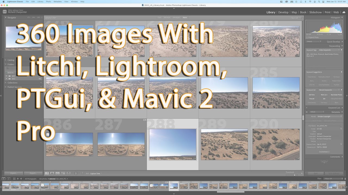This screenshot has width=348, height=195.
Task: Open filmstrip grid shortcut icon
Action: [14, 179]
